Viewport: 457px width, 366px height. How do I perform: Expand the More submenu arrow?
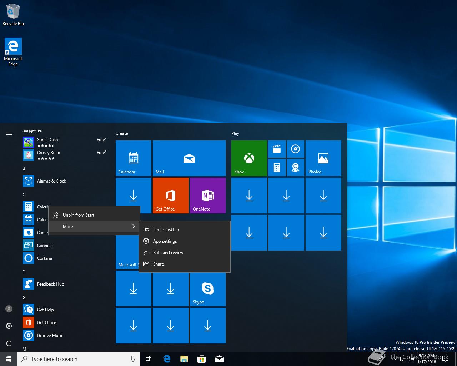[134, 226]
